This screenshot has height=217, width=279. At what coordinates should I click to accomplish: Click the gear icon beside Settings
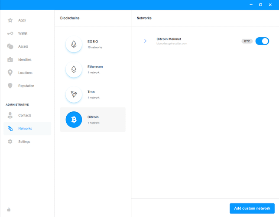tap(10, 142)
